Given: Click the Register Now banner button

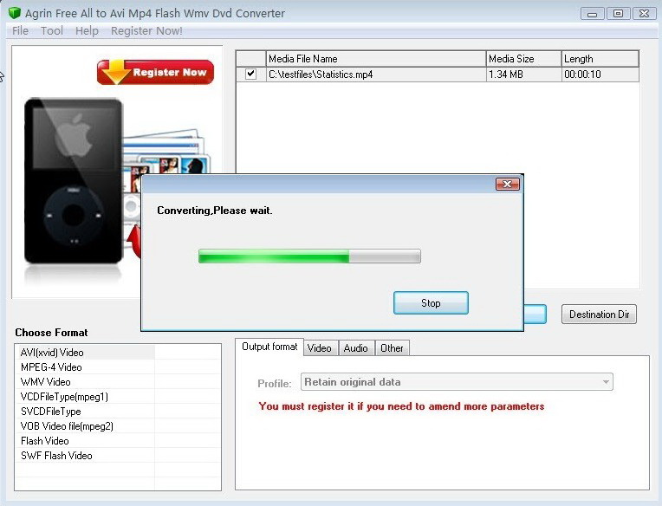Looking at the screenshot, I should (x=155, y=72).
